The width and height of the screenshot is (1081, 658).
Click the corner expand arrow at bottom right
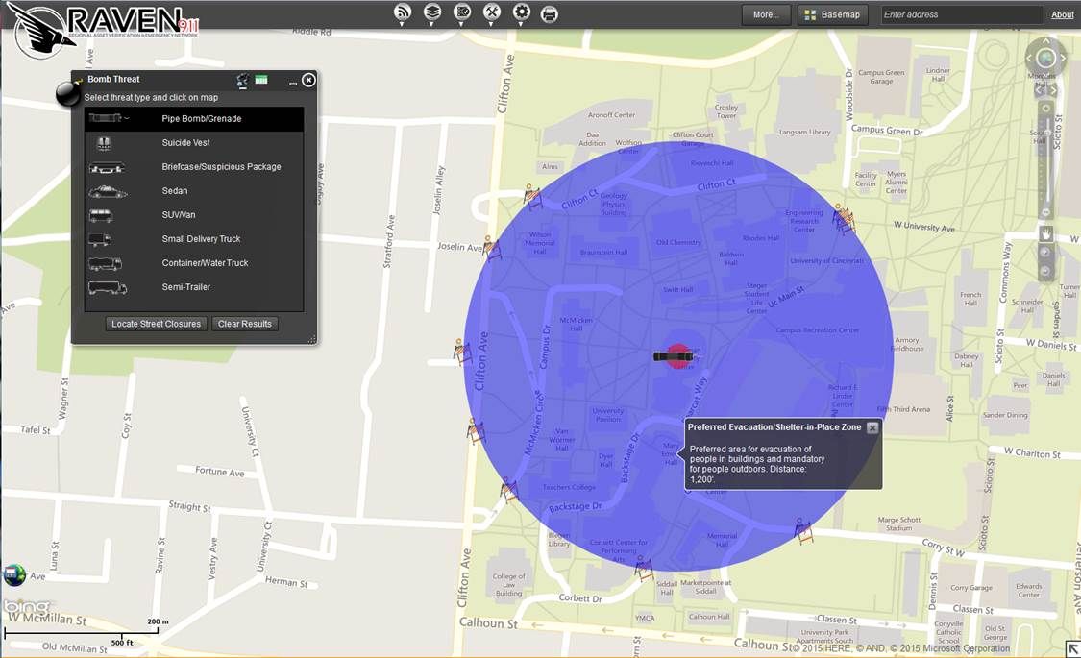(x=1072, y=648)
